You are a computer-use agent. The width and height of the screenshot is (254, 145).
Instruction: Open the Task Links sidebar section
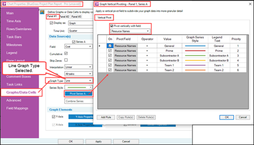14,85
